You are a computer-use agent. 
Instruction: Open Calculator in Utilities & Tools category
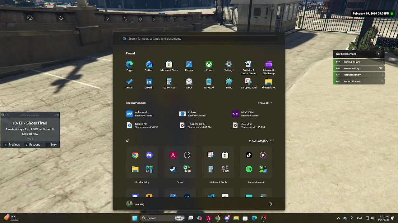pos(211,169)
